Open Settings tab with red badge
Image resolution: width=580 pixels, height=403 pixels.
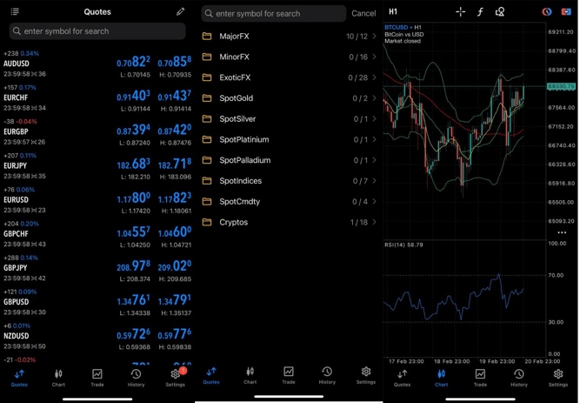click(x=176, y=377)
